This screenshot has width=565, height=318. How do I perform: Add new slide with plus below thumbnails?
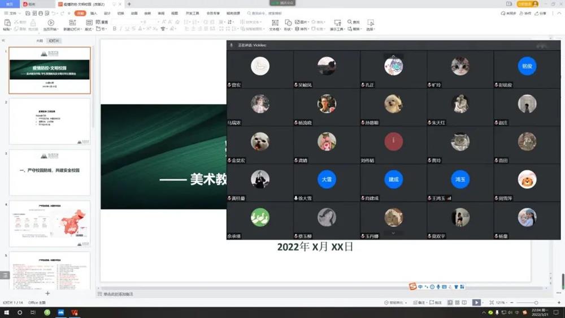47,294
